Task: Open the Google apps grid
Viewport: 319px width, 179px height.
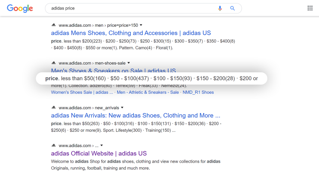Action: [x=310, y=8]
